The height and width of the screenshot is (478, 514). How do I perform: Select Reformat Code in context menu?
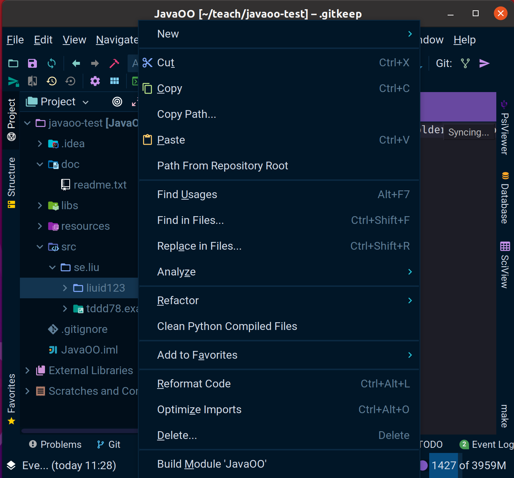pos(279,384)
